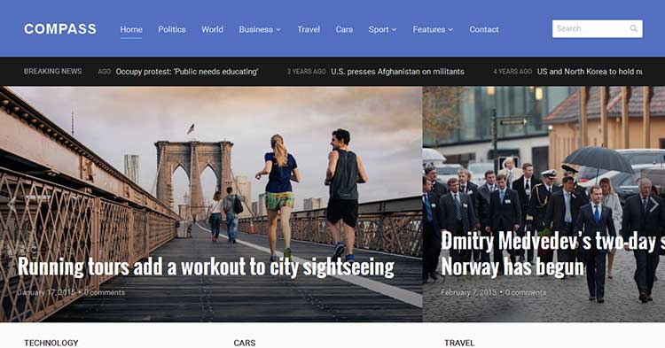The image size is (665, 348).
Task: Open 'Occupy protest: Public needs educating' headline
Action: [186, 72]
